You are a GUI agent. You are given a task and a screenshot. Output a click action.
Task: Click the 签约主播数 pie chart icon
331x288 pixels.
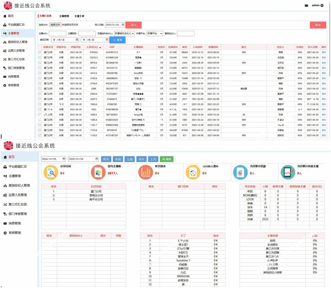pos(98,172)
